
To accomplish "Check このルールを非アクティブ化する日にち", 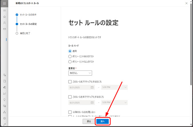I will (70, 97).
